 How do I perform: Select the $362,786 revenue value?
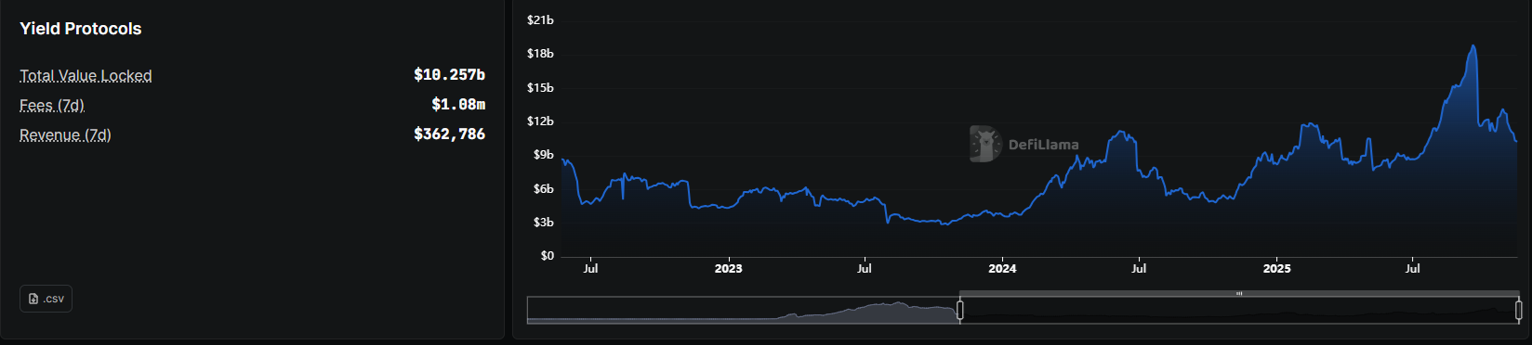click(x=449, y=134)
